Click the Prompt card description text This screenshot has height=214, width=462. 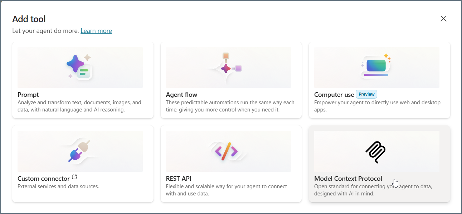click(79, 106)
